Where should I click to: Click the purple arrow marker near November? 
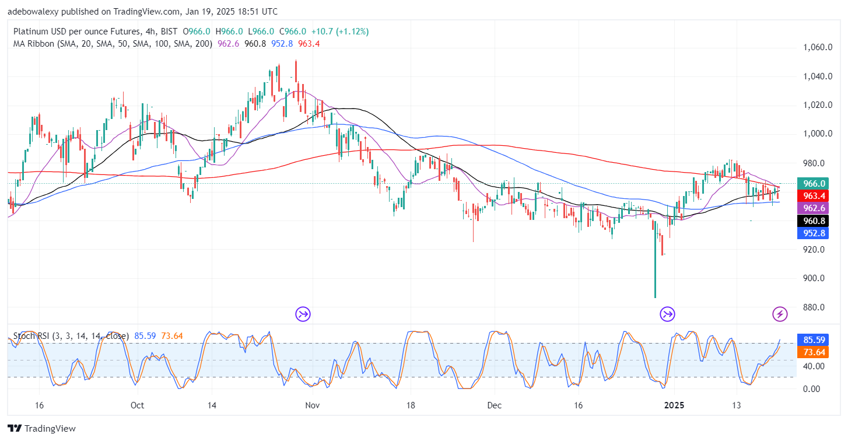click(x=303, y=315)
